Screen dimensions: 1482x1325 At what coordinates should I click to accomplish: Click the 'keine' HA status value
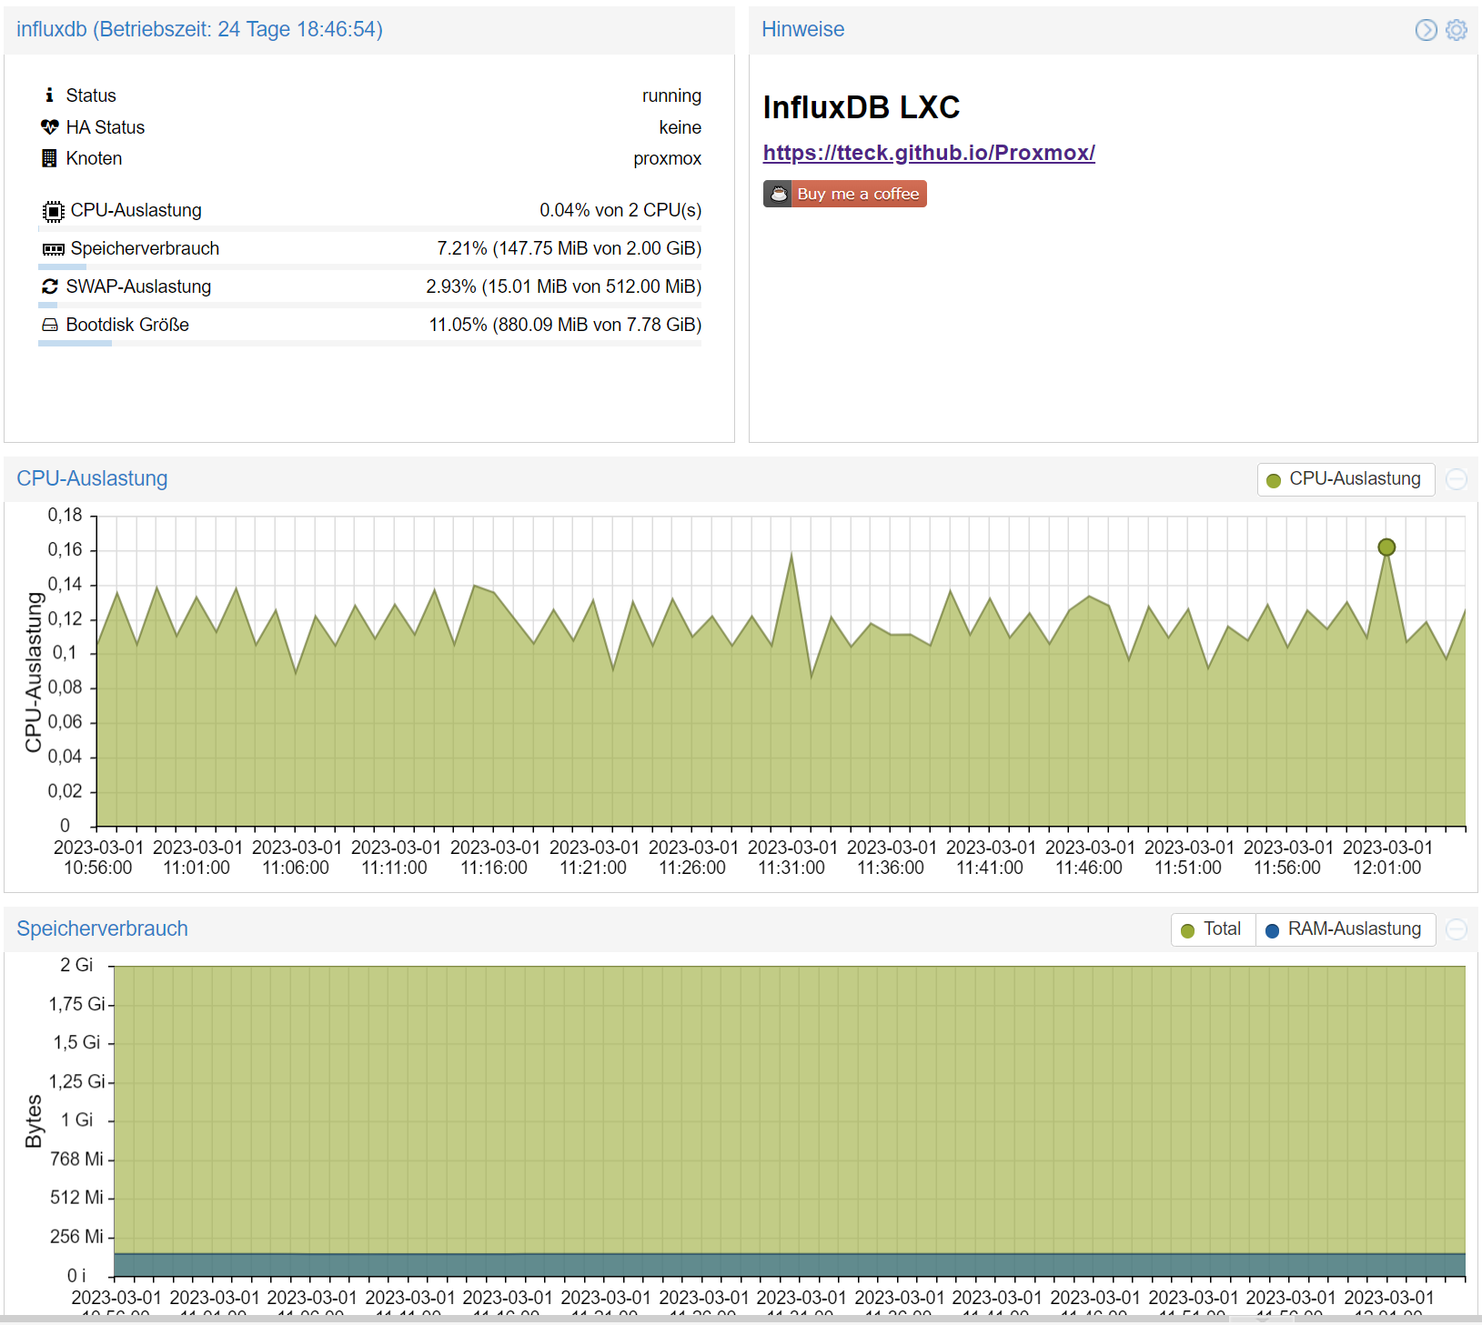[681, 127]
